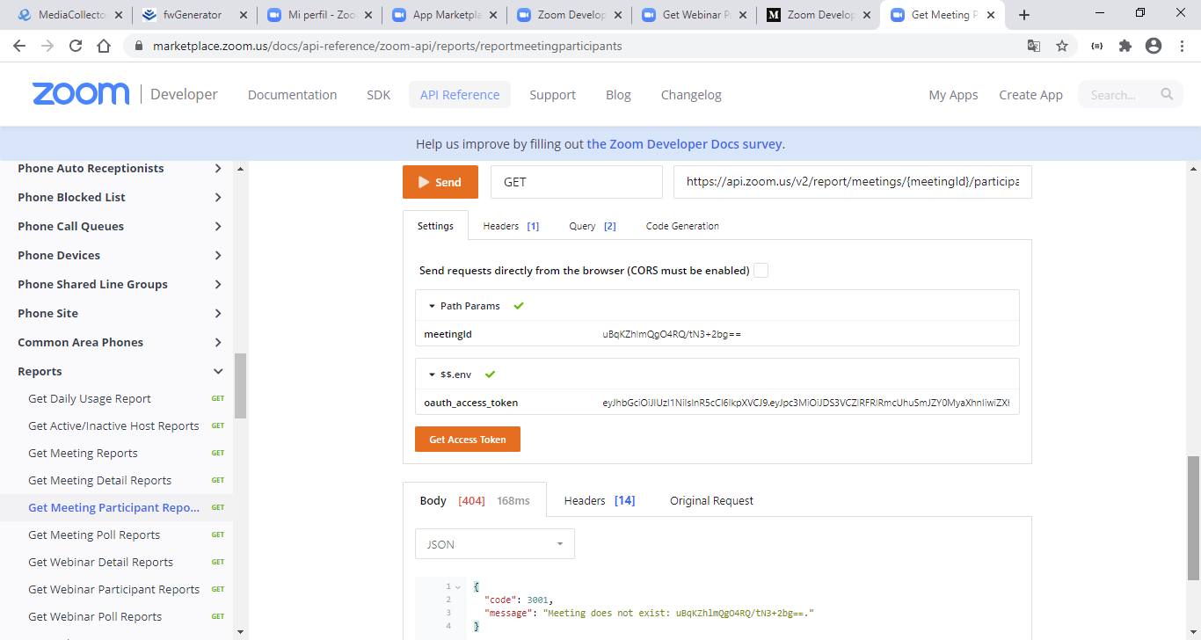Open the JSON format dropdown
The image size is (1201, 640).
point(495,544)
